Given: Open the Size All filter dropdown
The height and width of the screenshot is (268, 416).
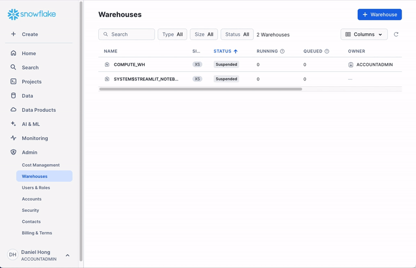Looking at the screenshot, I should pyautogui.click(x=204, y=34).
